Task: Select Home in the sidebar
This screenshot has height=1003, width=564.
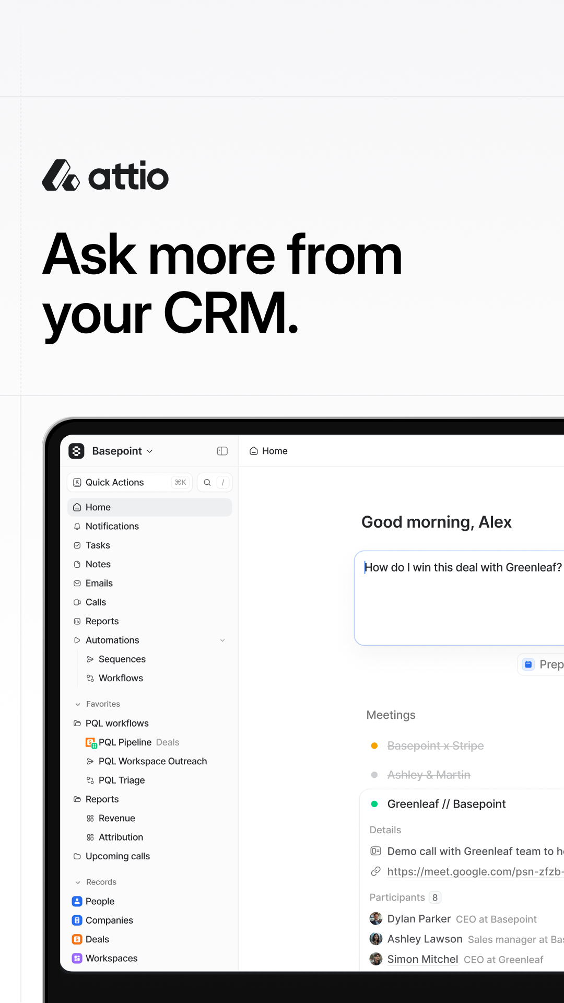Action: [149, 507]
